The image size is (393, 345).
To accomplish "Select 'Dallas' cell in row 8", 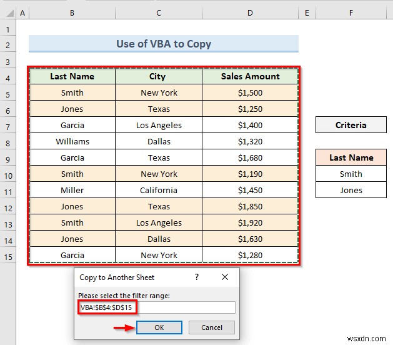I will pyautogui.click(x=159, y=141).
